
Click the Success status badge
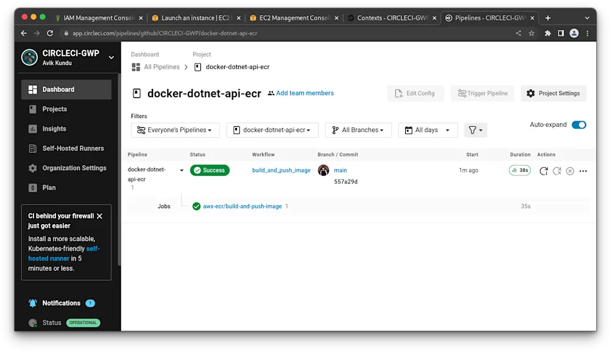(x=210, y=170)
